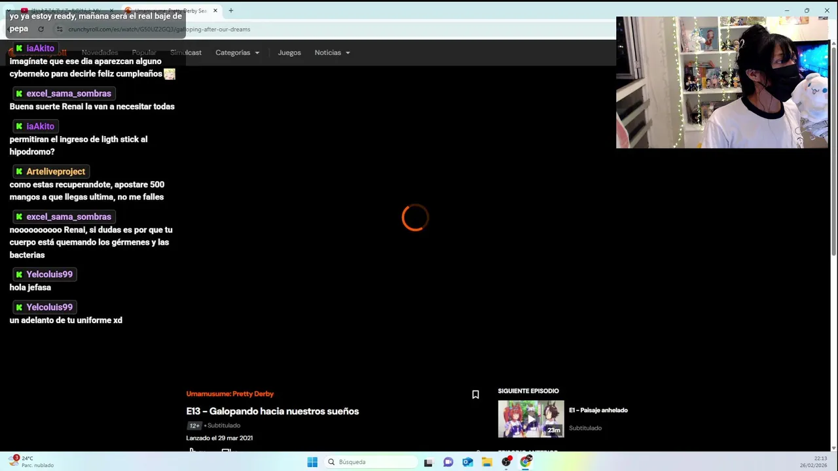Click the page vertical scrollbar
The height and width of the screenshot is (471, 838).
click(833, 150)
